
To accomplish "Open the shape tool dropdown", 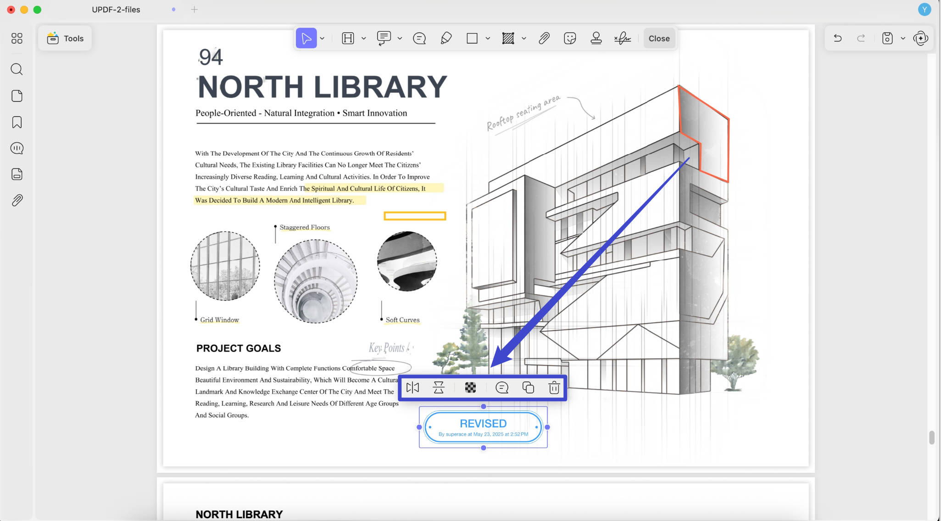I will [x=488, y=39].
